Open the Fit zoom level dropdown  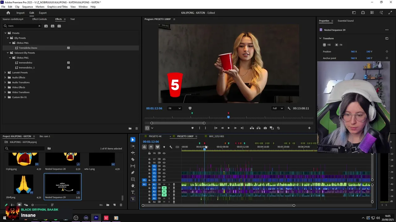click(174, 108)
